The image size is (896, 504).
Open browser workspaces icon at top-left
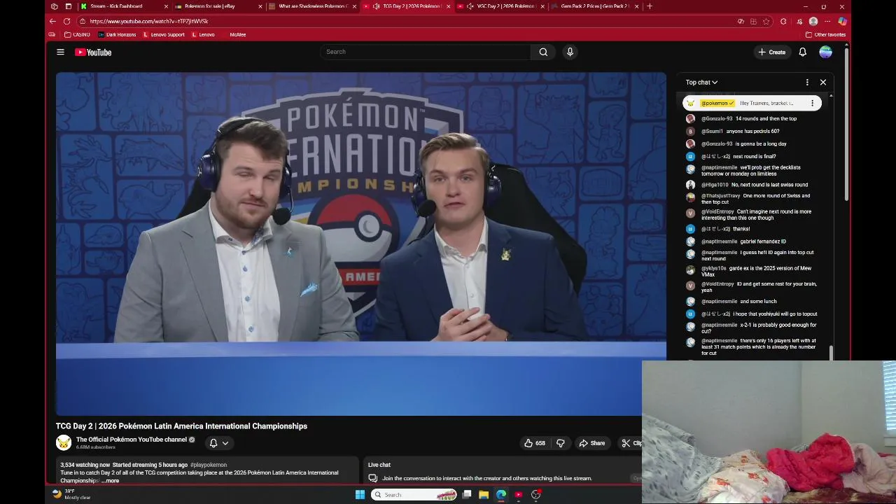[x=55, y=6]
